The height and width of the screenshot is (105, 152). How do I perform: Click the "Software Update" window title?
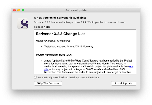pos(76,10)
